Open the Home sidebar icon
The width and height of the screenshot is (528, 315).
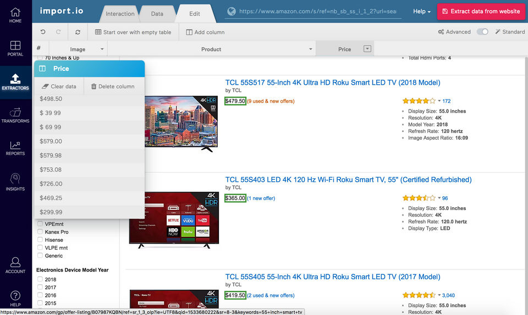point(15,15)
